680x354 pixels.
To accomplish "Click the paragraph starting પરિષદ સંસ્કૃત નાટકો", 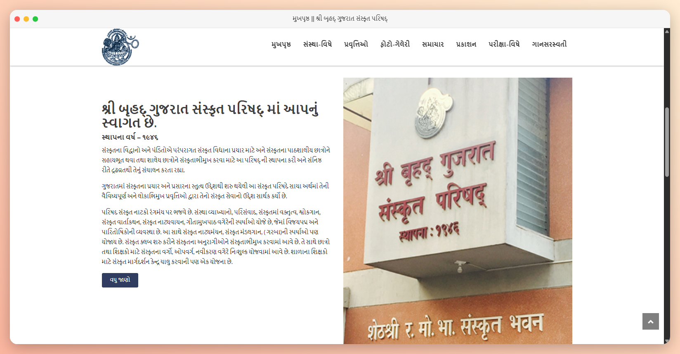I will click(x=216, y=237).
